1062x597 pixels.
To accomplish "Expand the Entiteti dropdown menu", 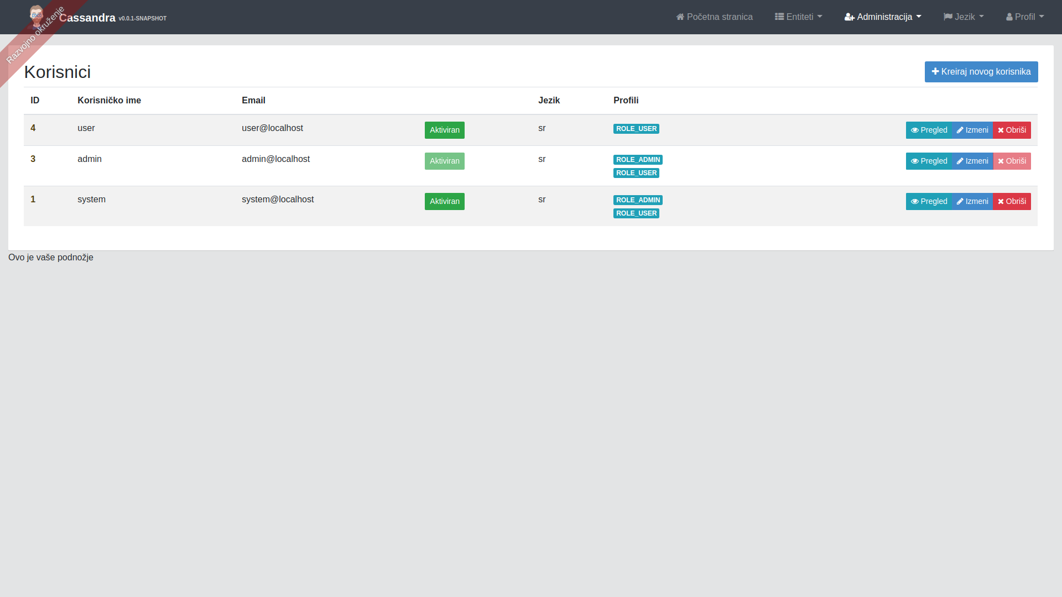I will pyautogui.click(x=798, y=17).
